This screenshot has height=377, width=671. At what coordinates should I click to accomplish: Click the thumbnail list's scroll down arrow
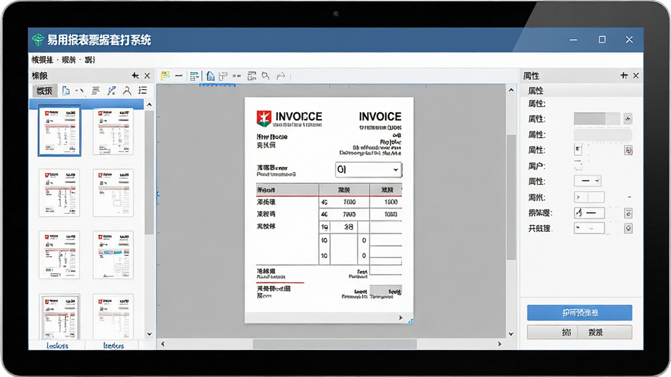(x=149, y=334)
